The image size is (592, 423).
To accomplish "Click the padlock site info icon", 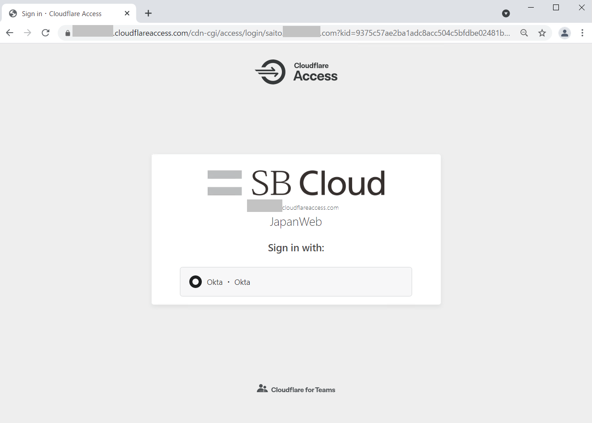I will point(68,33).
